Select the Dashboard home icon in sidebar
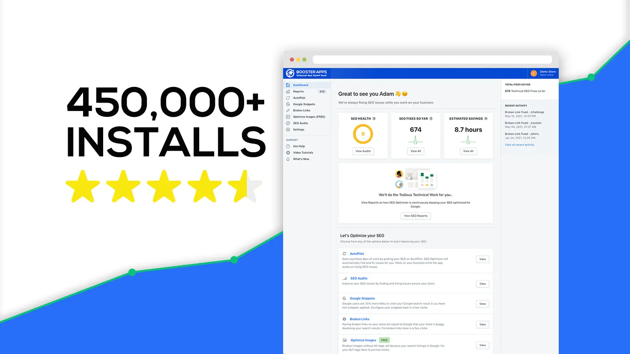 coord(288,85)
